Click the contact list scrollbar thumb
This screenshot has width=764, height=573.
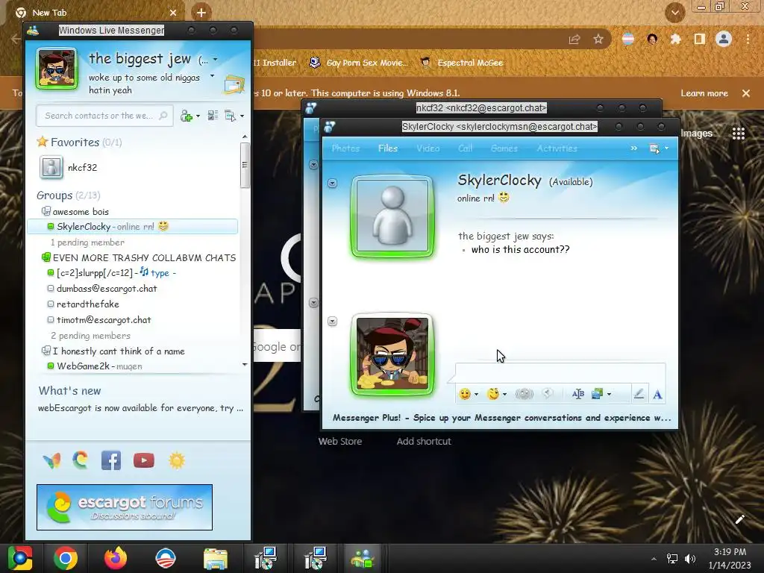(x=245, y=165)
